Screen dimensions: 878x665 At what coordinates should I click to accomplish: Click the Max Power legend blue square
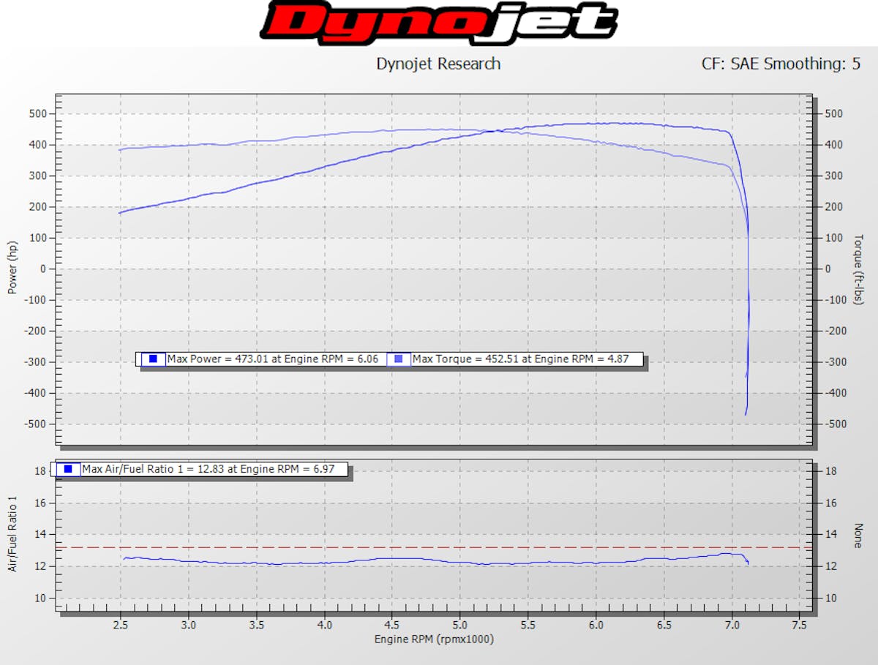153,358
